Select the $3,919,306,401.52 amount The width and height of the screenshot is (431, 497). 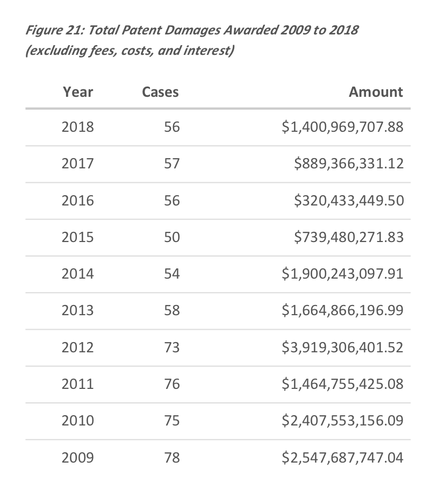pyautogui.click(x=342, y=347)
